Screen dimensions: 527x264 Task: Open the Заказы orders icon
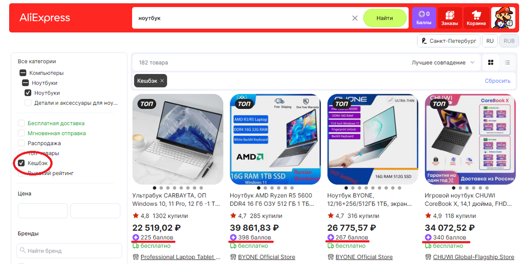coord(450,18)
